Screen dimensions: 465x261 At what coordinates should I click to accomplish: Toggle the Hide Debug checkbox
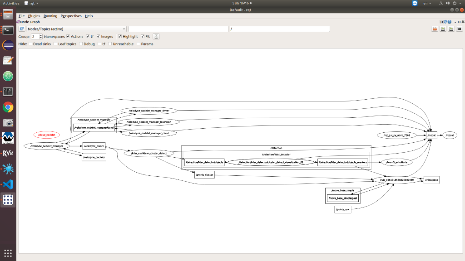pos(81,44)
